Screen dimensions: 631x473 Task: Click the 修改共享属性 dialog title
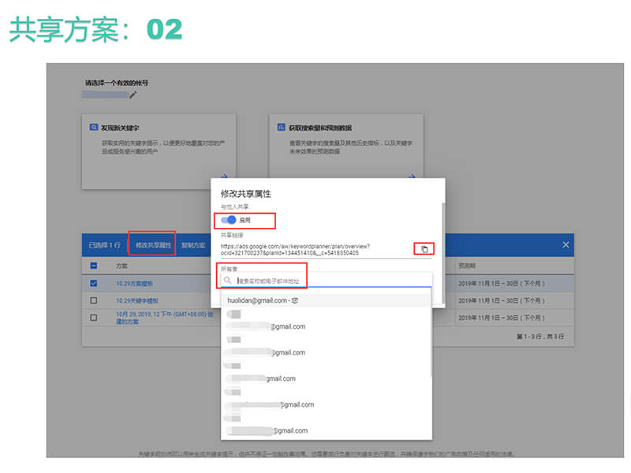point(245,194)
